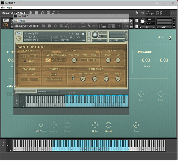The height and width of the screenshot is (161, 178).
Task: Click the back window keyboard octave up arrow
Action: tap(3, 143)
